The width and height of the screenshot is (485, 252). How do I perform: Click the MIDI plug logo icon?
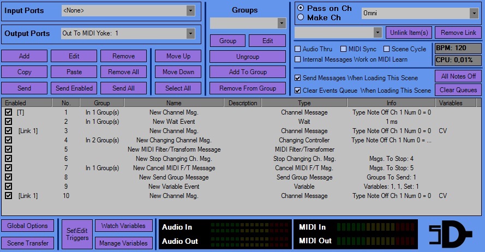coord(451,234)
